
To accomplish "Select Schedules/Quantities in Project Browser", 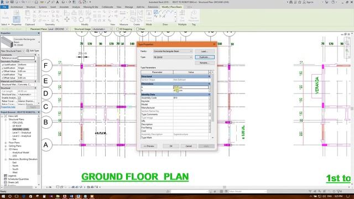I will point(18,179).
